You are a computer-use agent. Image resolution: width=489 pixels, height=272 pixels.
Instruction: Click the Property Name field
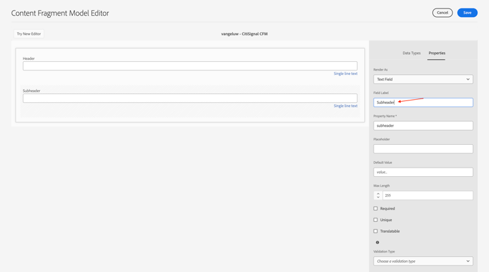tap(423, 126)
